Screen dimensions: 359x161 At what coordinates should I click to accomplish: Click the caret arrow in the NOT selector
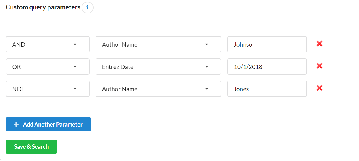(75, 89)
